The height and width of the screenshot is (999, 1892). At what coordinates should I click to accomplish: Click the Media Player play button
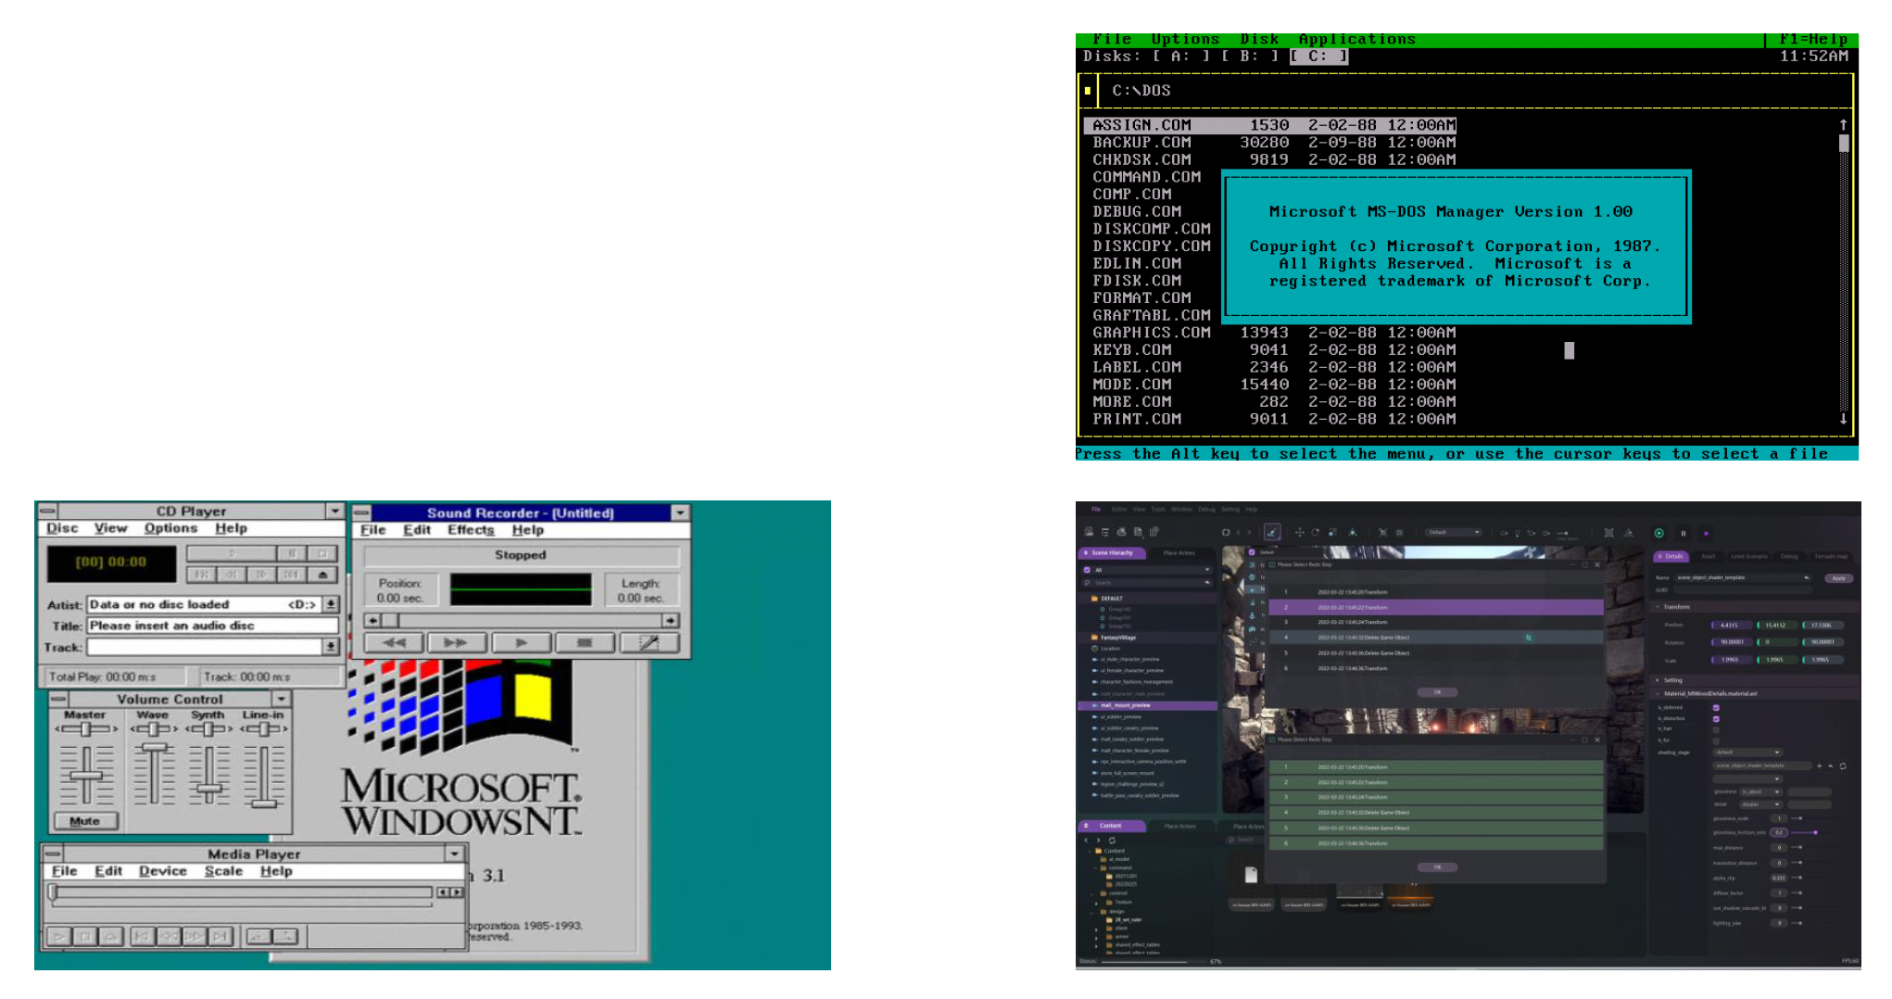(x=58, y=936)
